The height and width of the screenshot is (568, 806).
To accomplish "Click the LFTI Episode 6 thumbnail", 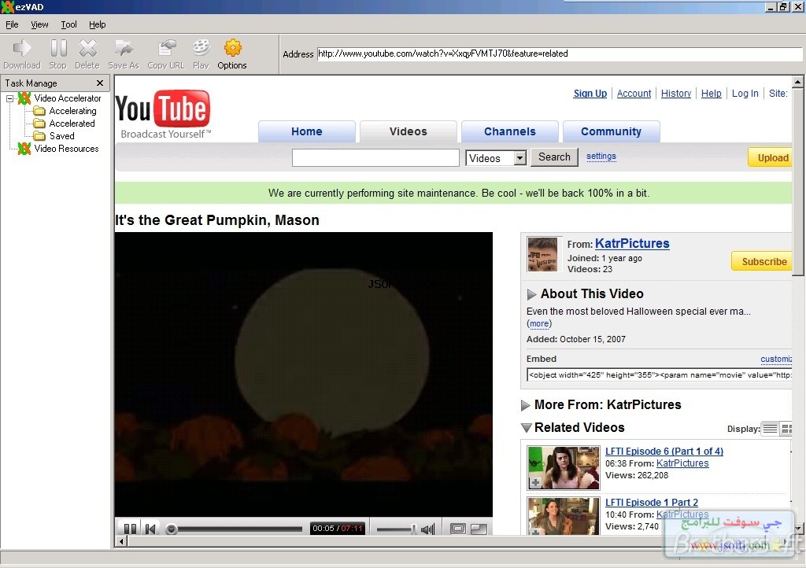I will (564, 468).
